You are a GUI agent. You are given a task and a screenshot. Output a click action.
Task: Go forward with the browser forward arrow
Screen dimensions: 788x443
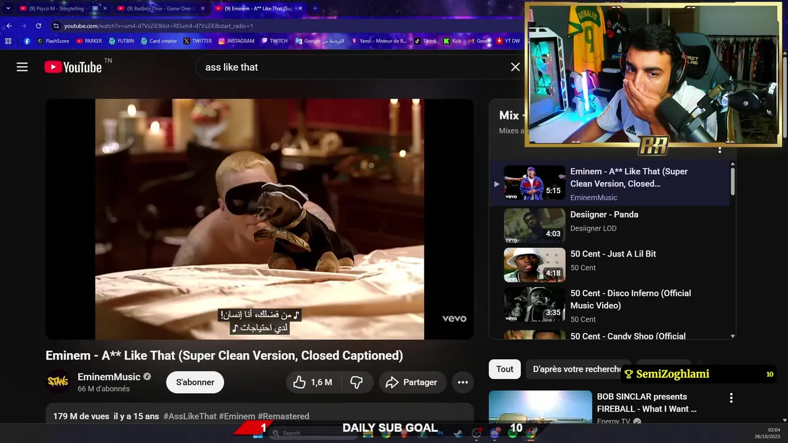tap(23, 26)
